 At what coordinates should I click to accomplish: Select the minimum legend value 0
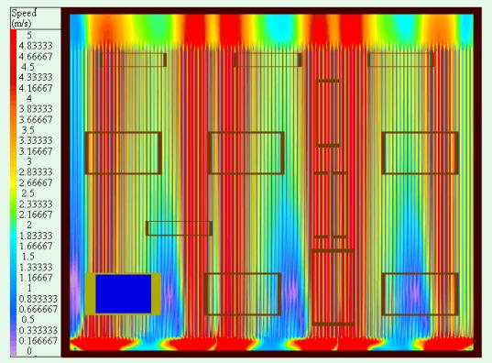29,351
